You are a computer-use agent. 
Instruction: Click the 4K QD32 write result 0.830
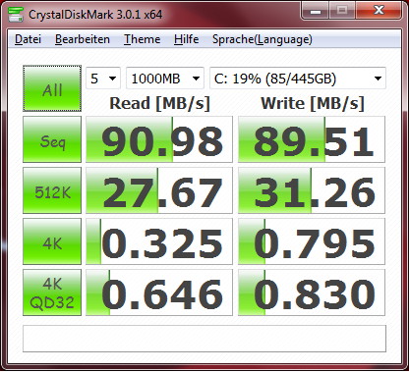tap(312, 292)
